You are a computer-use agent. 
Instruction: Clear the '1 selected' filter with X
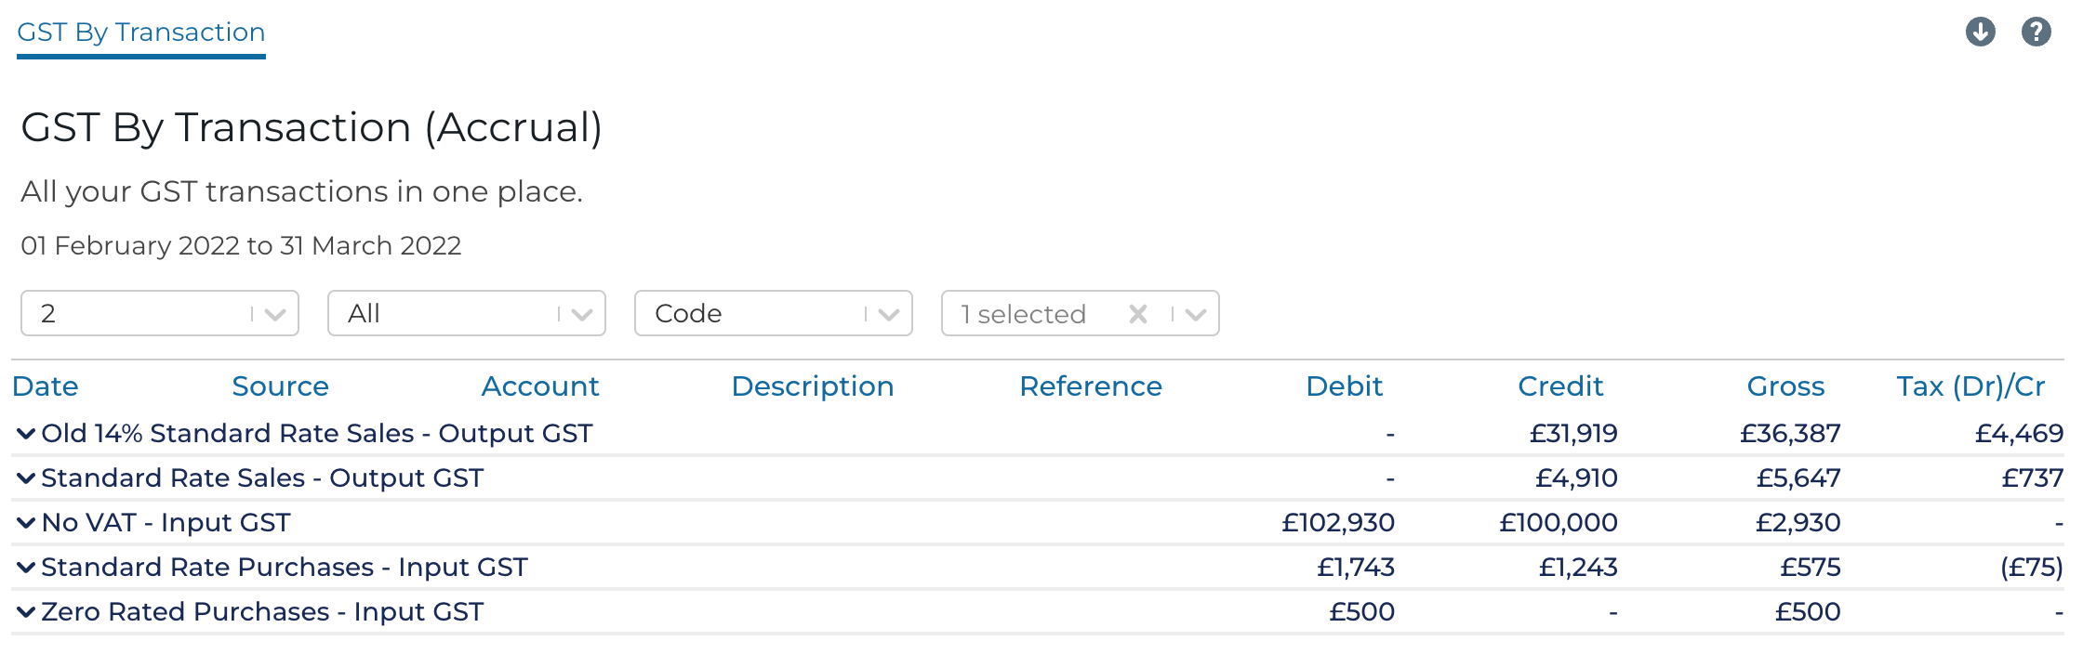[1137, 314]
